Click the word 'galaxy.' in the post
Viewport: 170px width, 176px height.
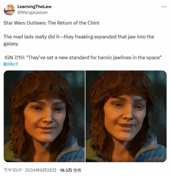(x=11, y=44)
